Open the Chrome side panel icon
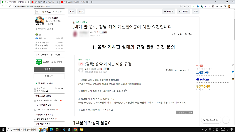This screenshot has height=132, width=235. (225, 6)
